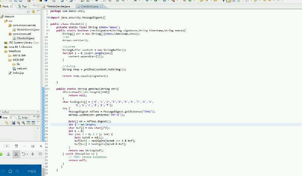Click fit-to-window icon in Image Preview
Screen dimensions: 302x176
tap(33, 123)
